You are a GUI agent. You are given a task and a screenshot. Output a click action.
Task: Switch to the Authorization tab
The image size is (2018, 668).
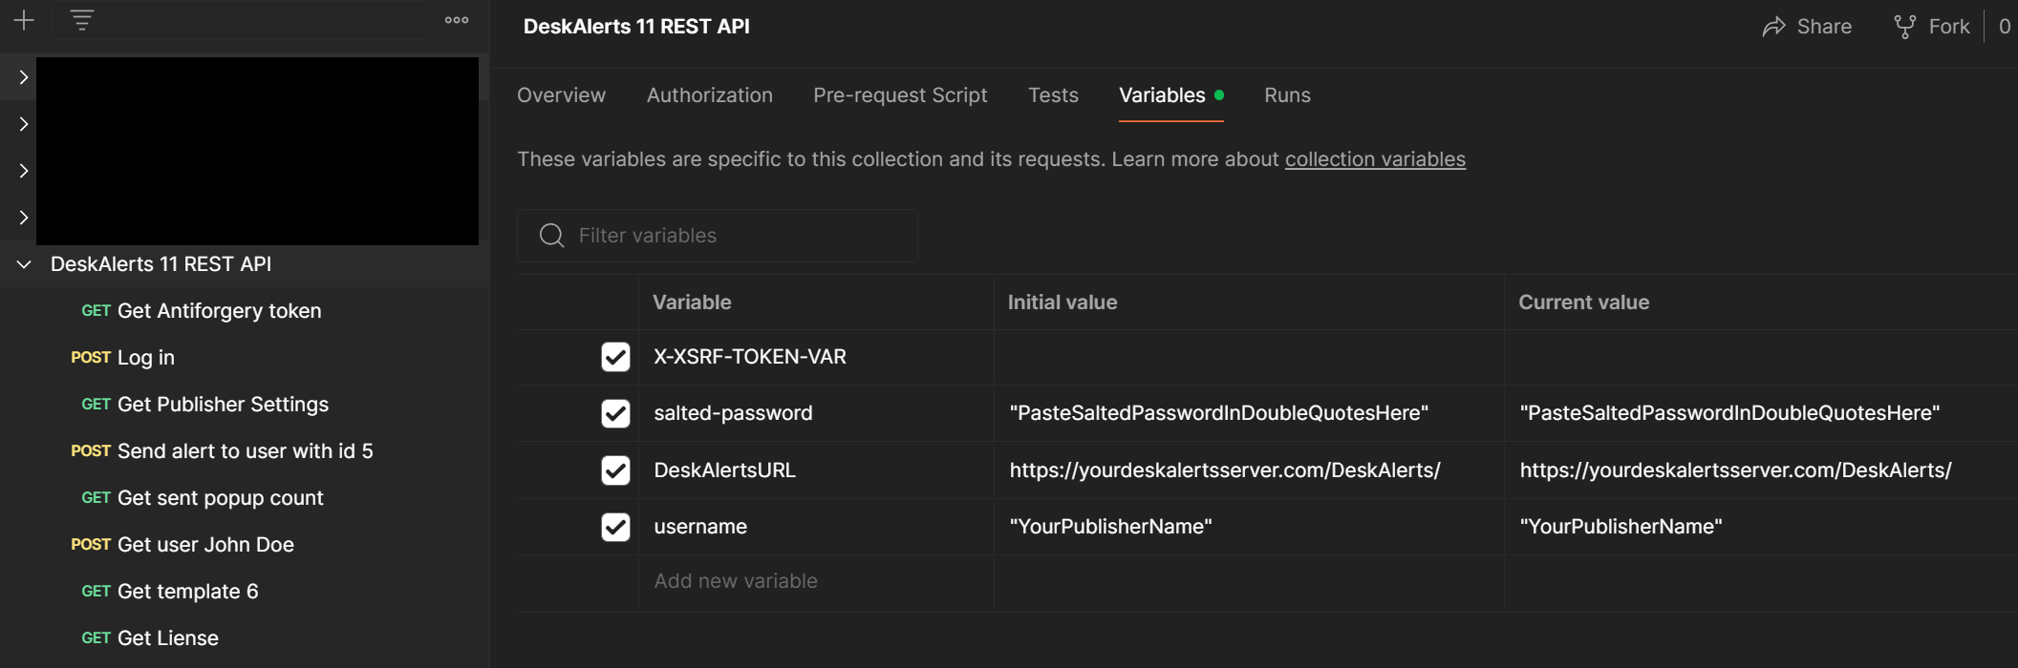pos(709,95)
